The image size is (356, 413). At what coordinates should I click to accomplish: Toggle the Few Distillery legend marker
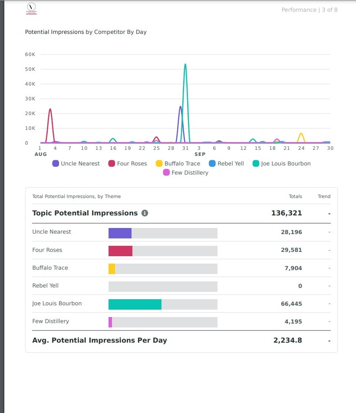[166, 172]
